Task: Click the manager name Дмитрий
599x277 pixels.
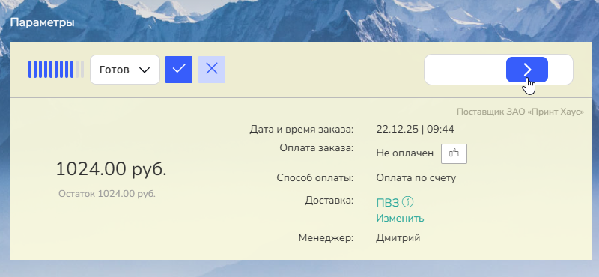Action: point(398,237)
